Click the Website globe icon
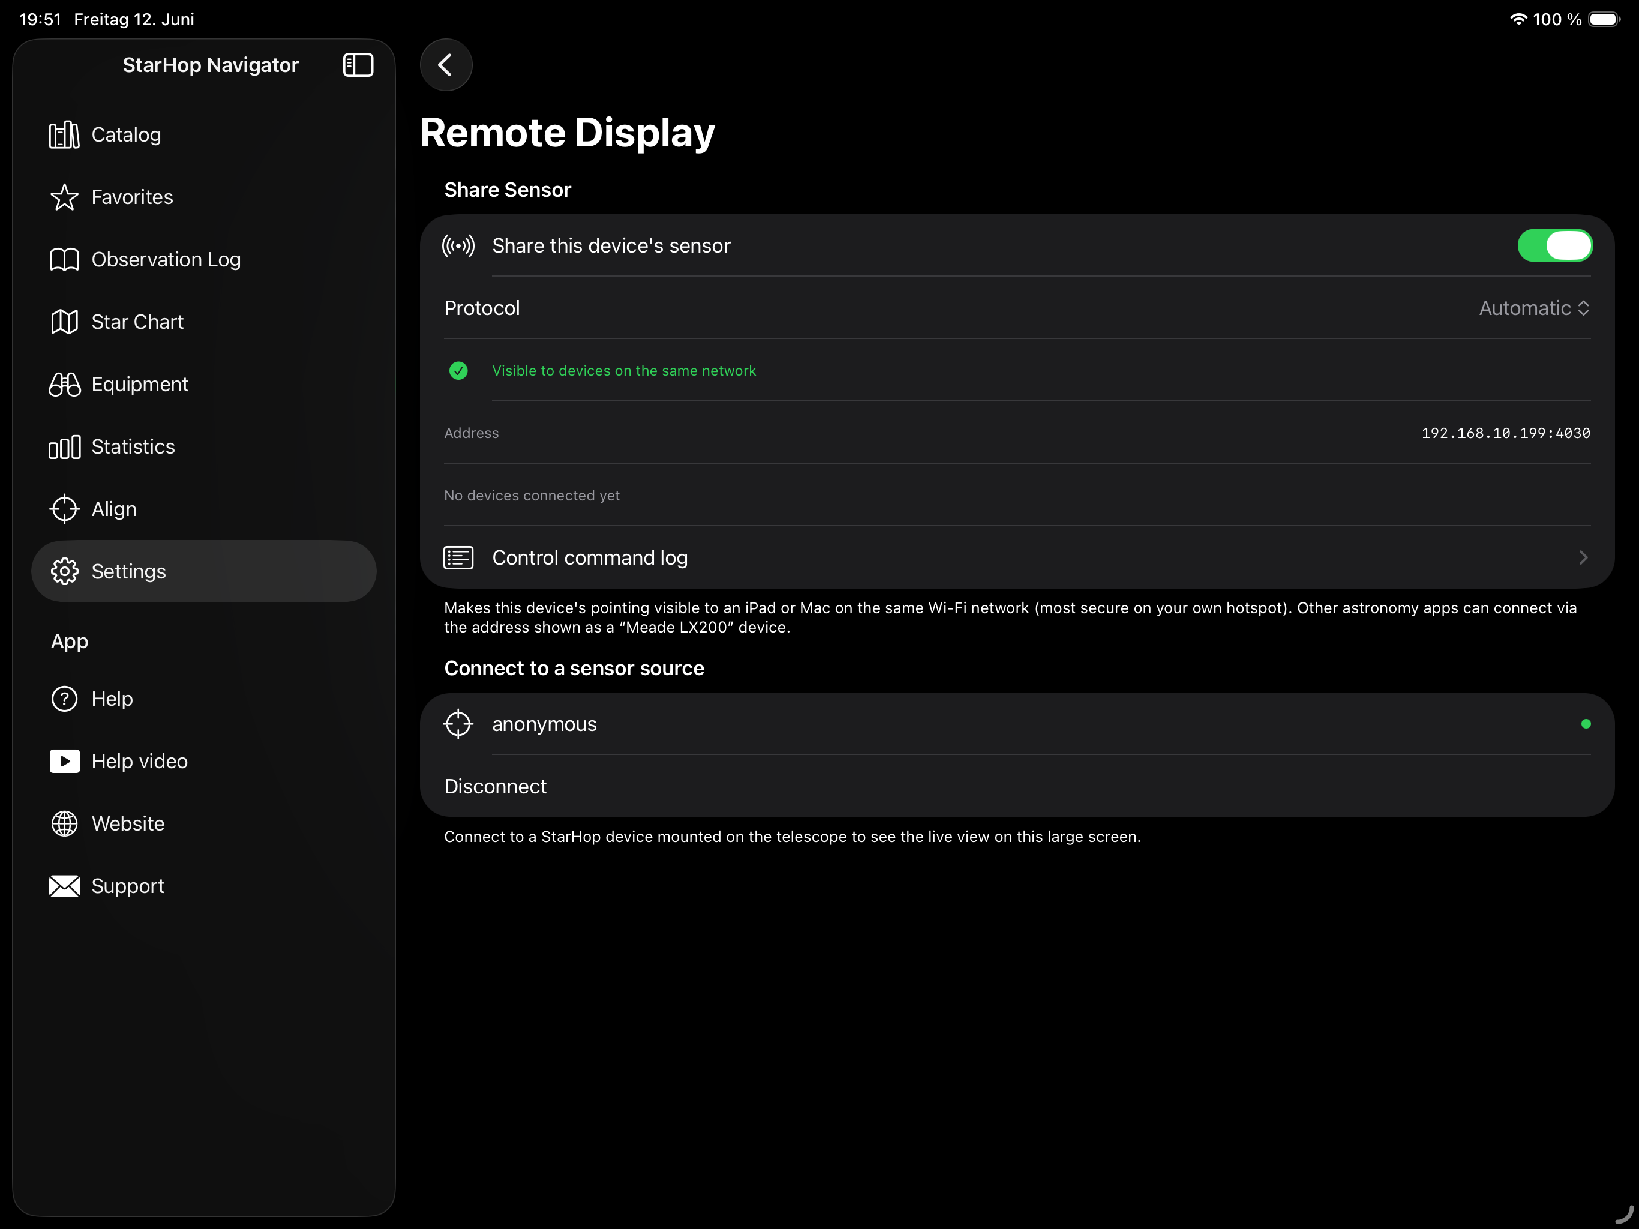1639x1229 pixels. [x=64, y=823]
